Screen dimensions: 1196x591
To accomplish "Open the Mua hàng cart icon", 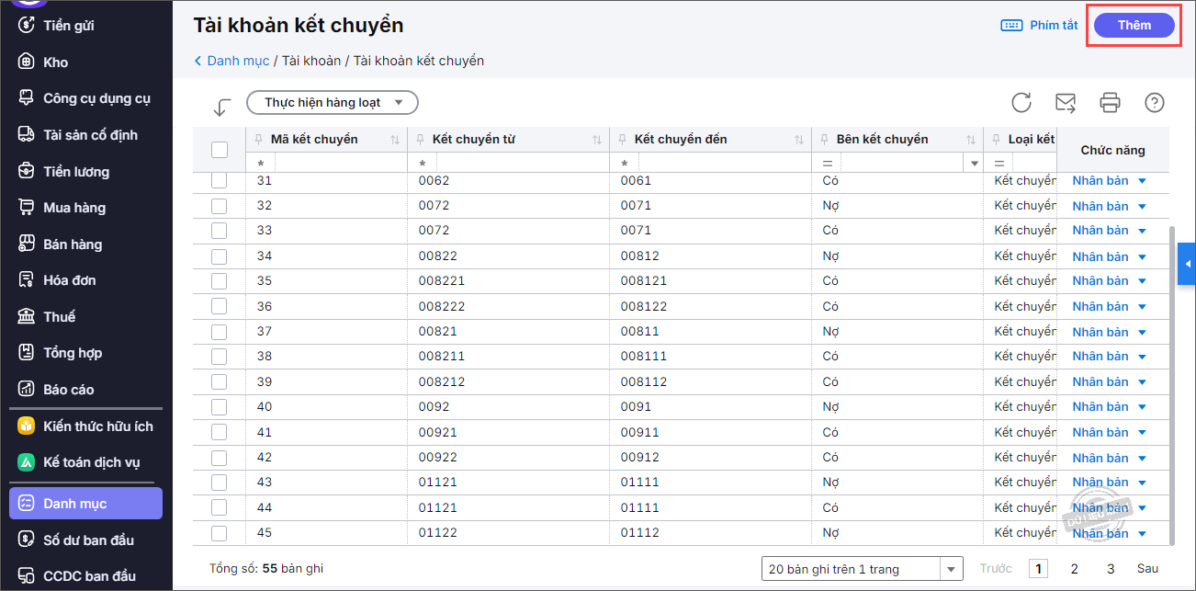I will pyautogui.click(x=27, y=208).
